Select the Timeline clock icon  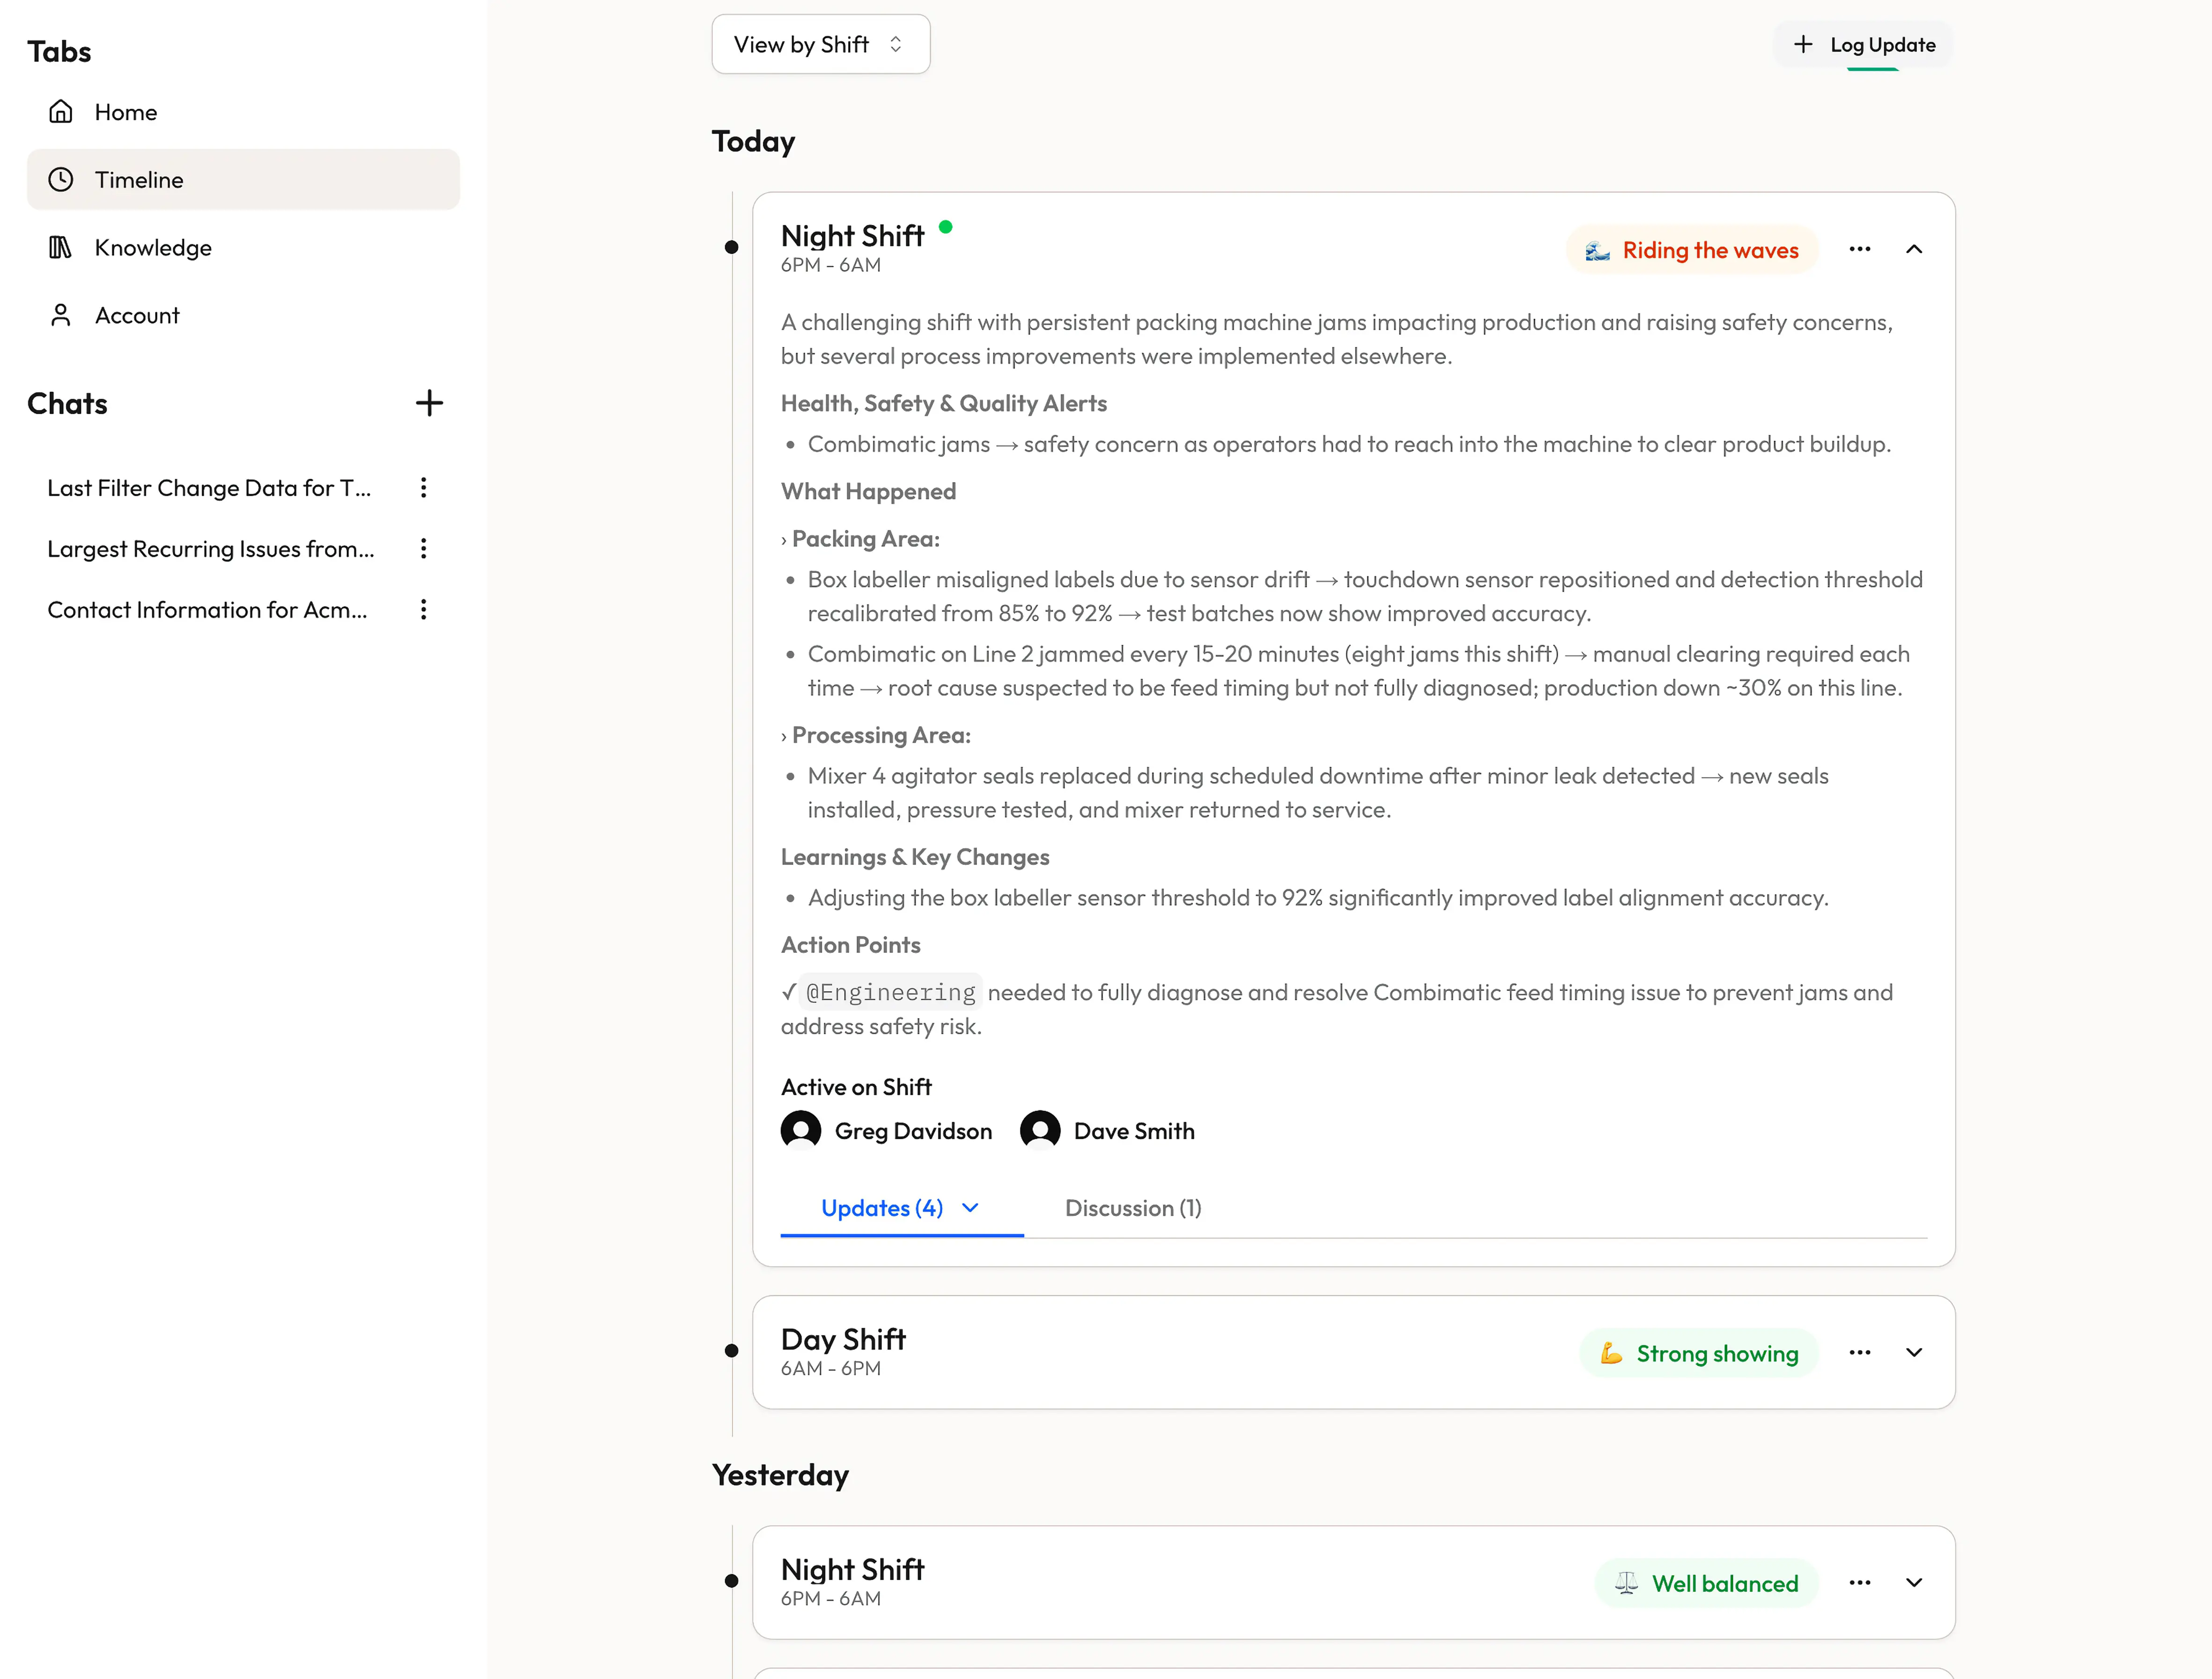pos(61,179)
